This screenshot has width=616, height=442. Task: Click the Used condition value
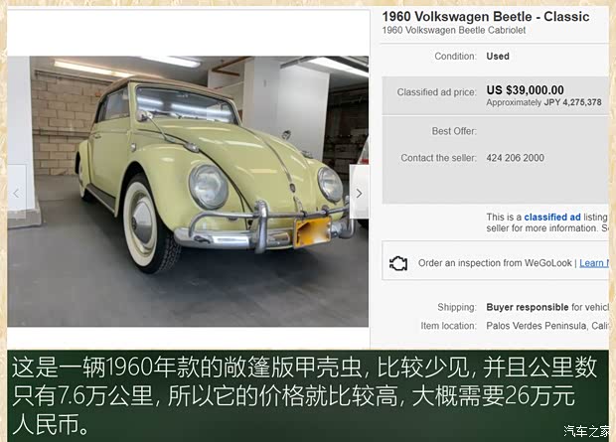click(x=498, y=57)
